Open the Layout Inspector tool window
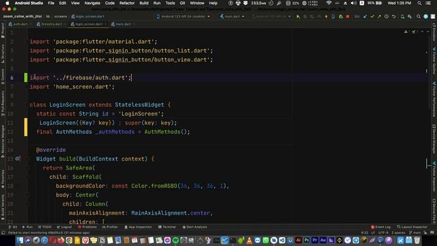The height and width of the screenshot is (246, 437). click(412, 227)
